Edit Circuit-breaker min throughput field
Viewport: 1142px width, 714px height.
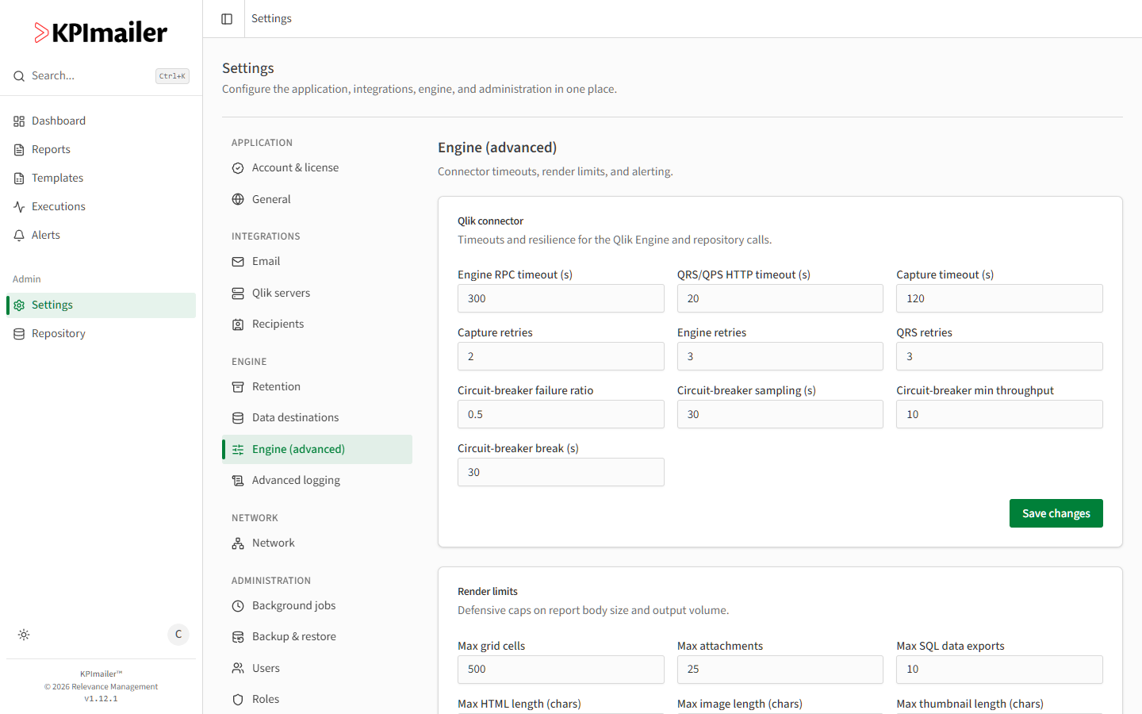click(999, 414)
